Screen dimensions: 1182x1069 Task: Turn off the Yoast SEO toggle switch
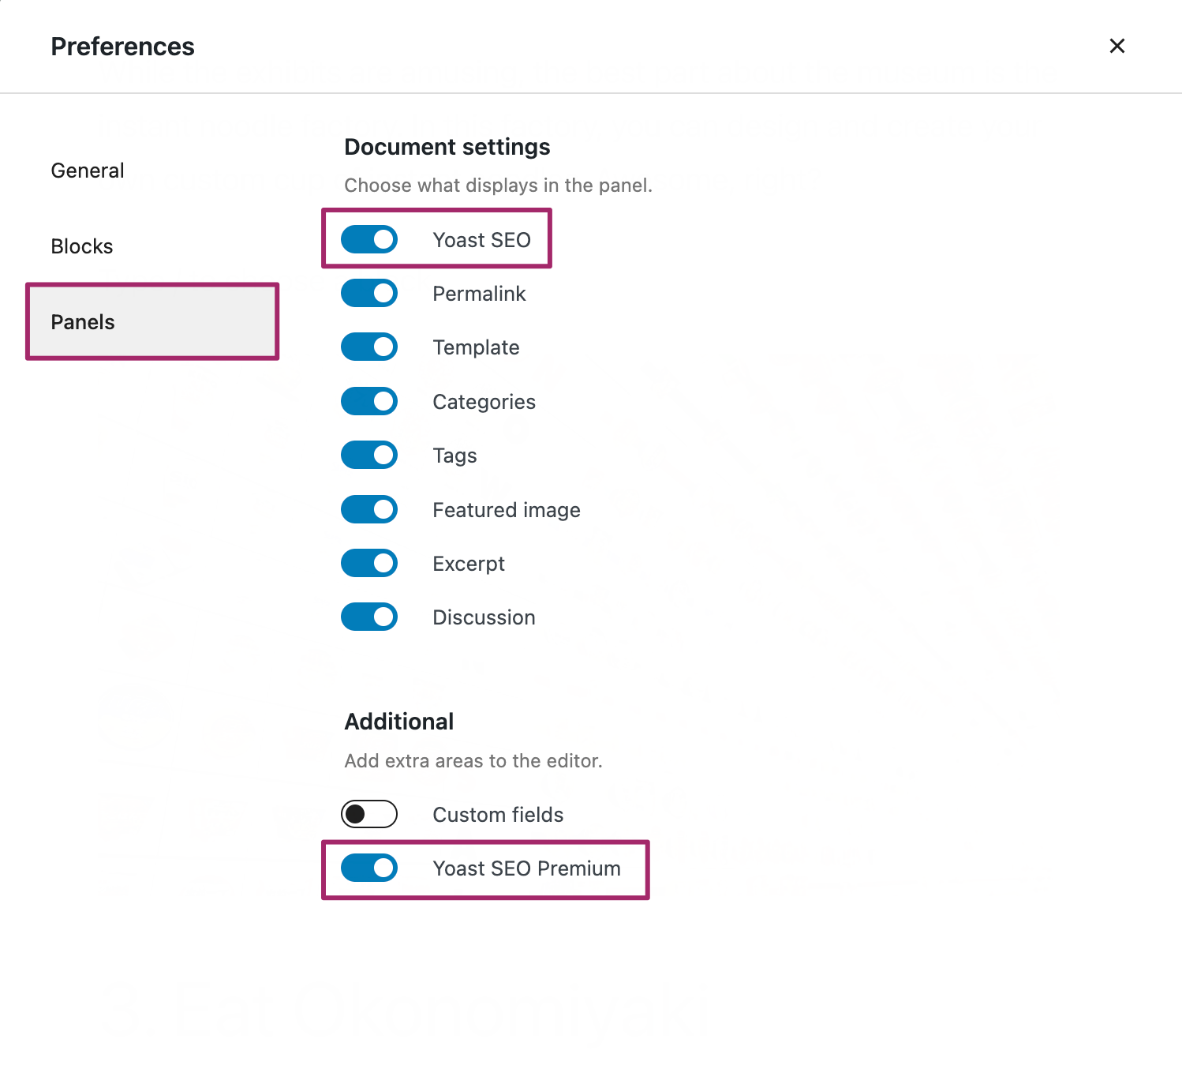[x=369, y=239]
